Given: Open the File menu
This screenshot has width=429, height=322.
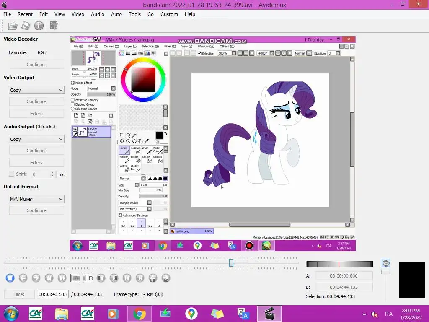Looking at the screenshot, I should pyautogui.click(x=7, y=14).
